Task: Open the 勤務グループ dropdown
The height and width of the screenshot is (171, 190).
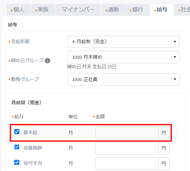Action: coord(123,79)
